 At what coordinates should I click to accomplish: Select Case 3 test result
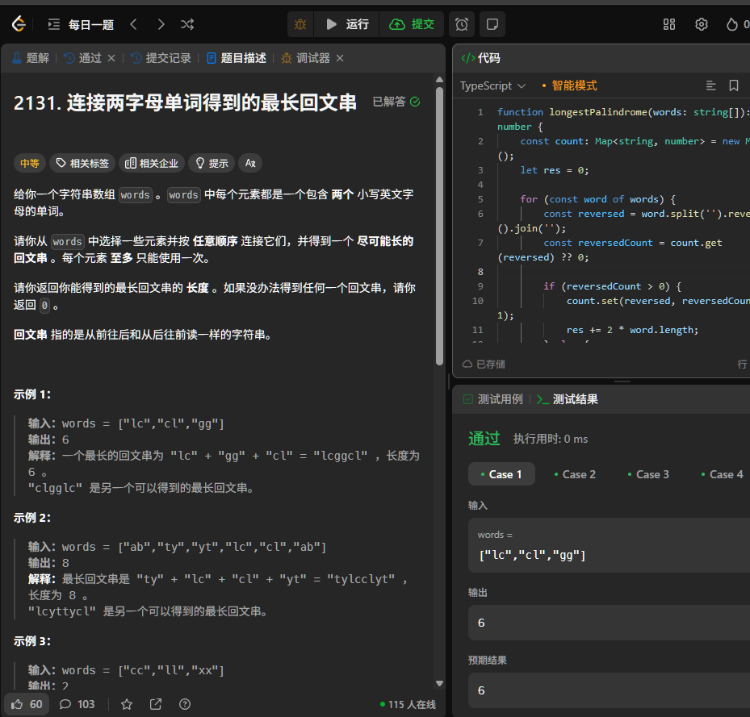click(648, 474)
